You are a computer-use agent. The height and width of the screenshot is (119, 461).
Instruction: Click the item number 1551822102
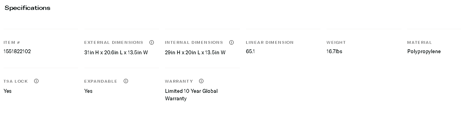(x=17, y=52)
